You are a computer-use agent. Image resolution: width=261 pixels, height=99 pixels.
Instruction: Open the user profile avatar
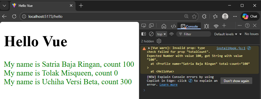[x=225, y=16]
